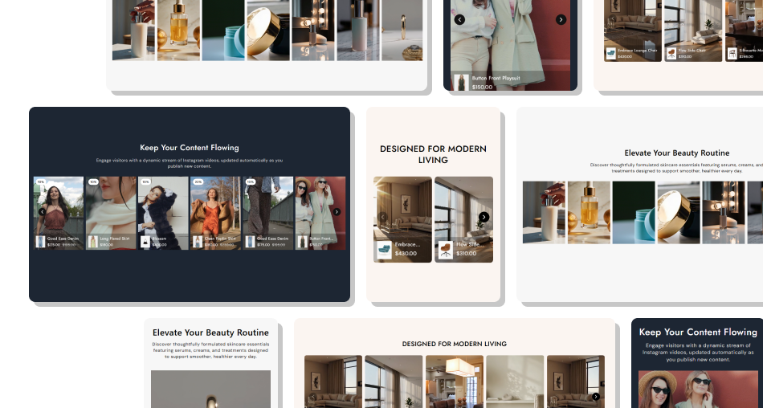Open lit vanity mirror image in top-left card
Viewport: 763px width, 408px height.
pos(313,31)
